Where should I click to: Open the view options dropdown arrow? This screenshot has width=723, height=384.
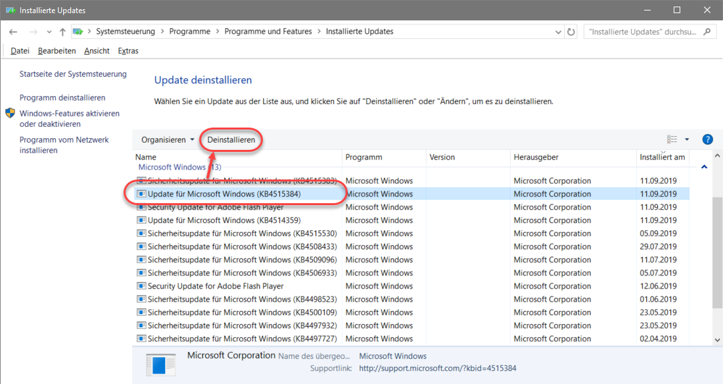click(x=687, y=139)
